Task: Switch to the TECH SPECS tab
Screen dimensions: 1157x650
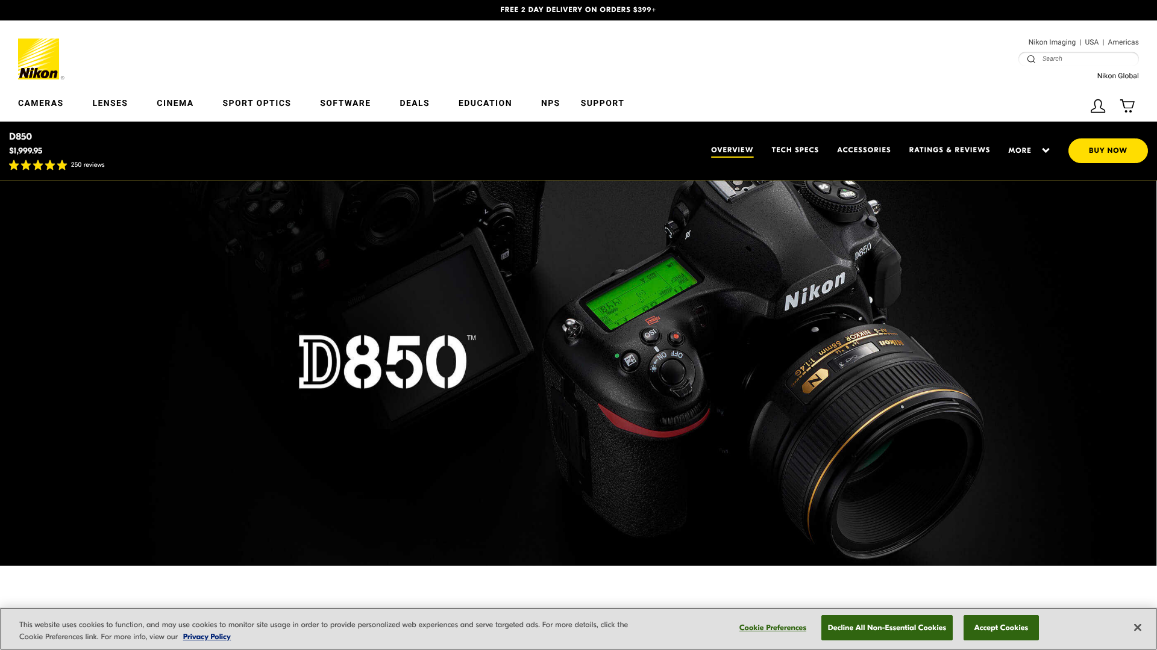Action: 795,150
